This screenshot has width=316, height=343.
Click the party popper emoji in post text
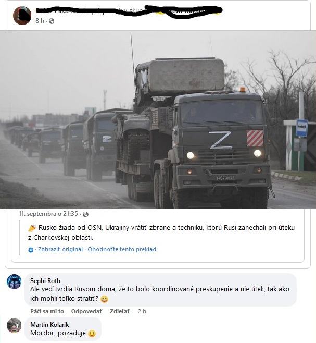point(32,228)
